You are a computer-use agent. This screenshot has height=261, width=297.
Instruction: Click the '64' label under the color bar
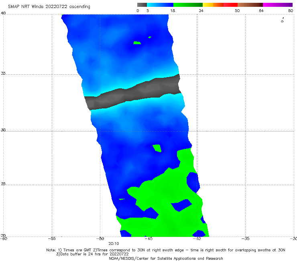261,10
